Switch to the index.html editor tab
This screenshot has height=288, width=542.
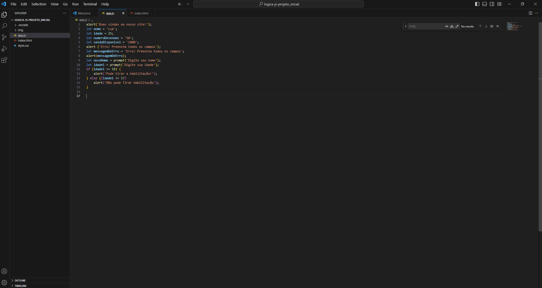pyautogui.click(x=141, y=13)
